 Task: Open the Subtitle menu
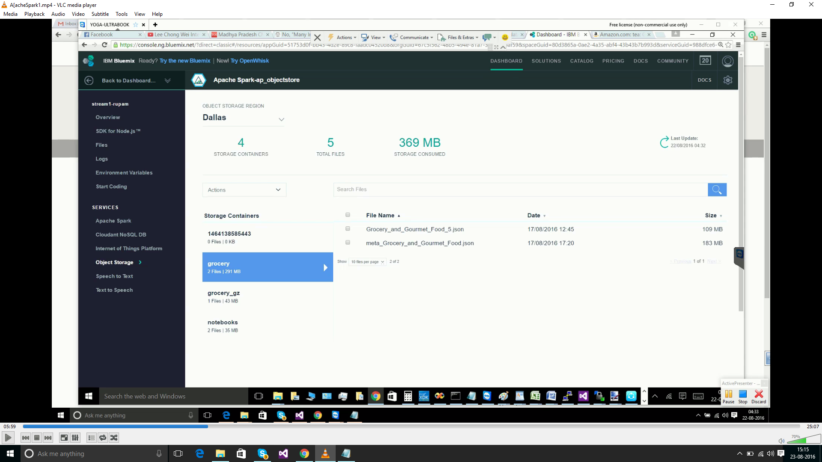pyautogui.click(x=100, y=14)
